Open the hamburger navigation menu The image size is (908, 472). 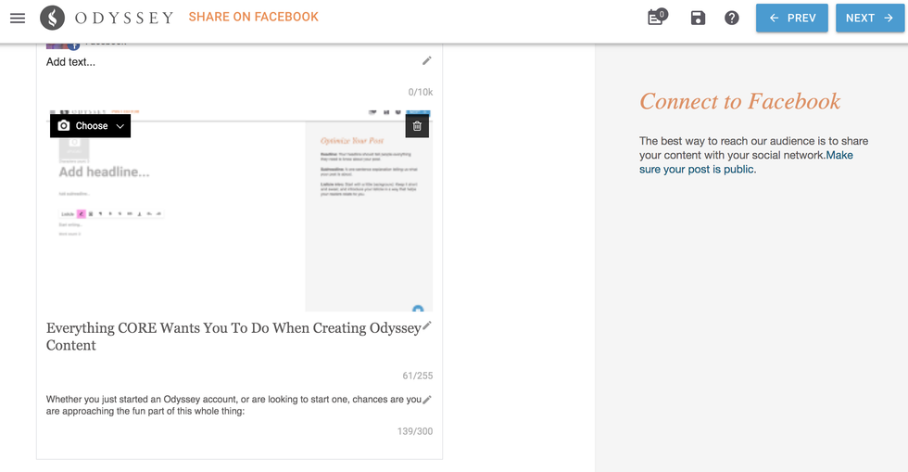click(x=18, y=18)
